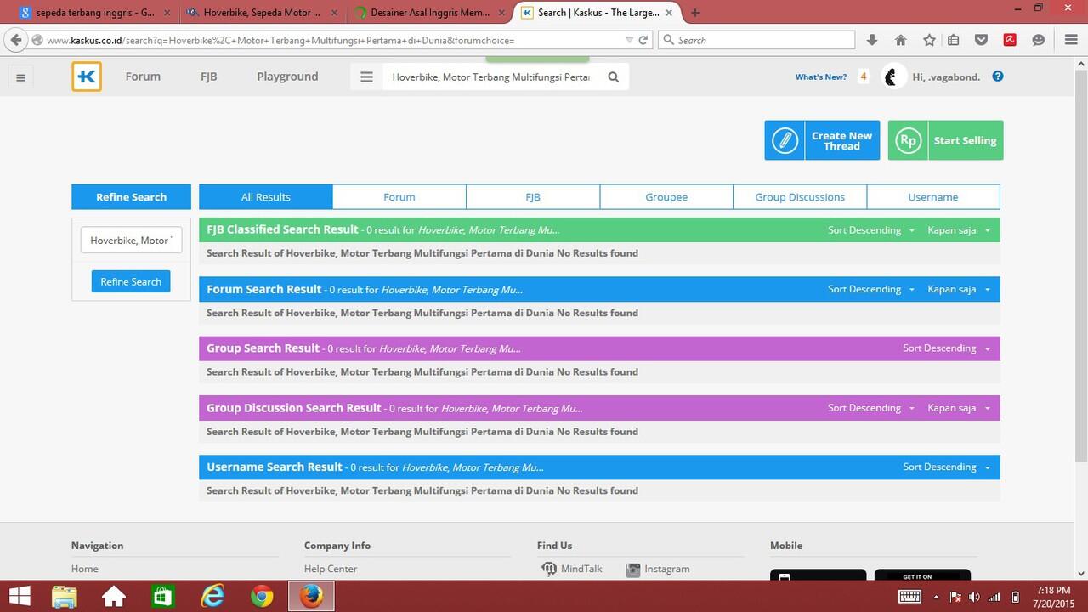Switch to sepeda terbang inggris Google tab
The height and width of the screenshot is (612, 1088).
tap(93, 13)
